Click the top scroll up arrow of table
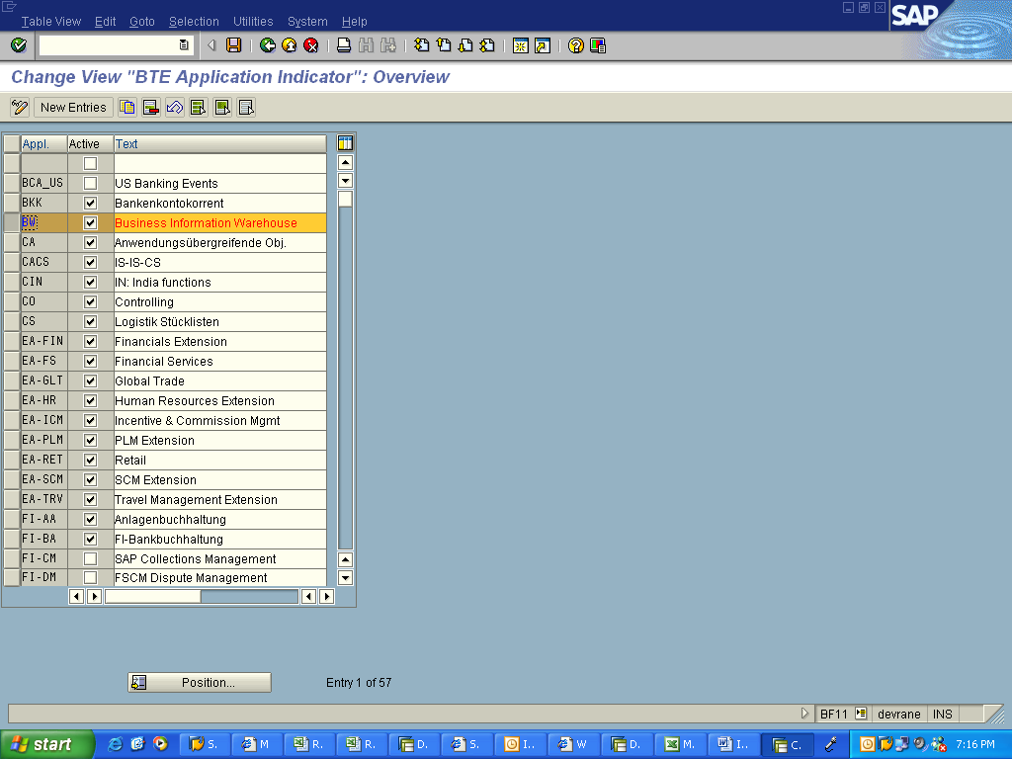This screenshot has height=759, width=1012. [345, 162]
